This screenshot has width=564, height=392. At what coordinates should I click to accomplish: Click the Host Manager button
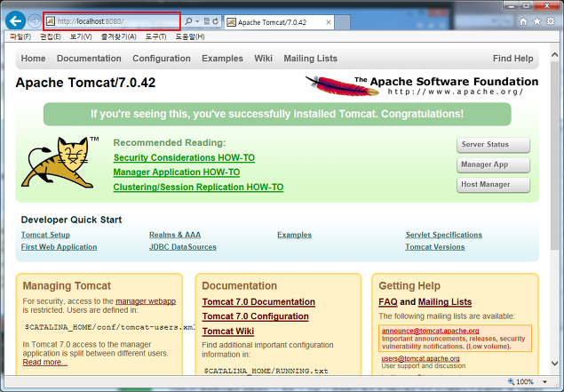click(x=493, y=185)
